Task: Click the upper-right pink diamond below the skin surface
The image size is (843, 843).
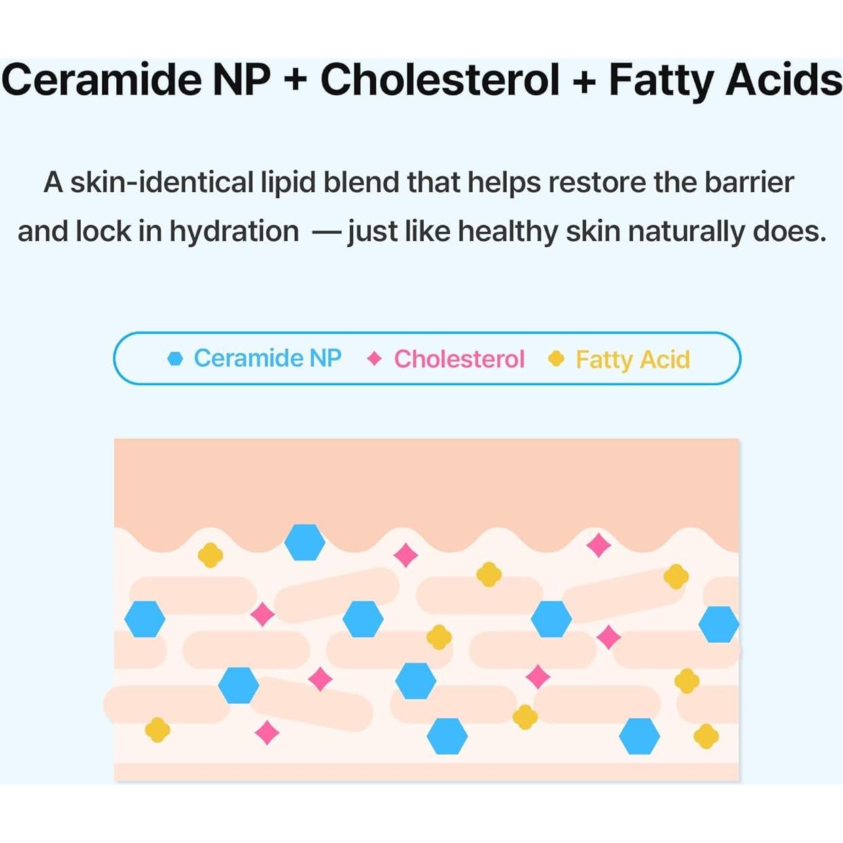Action: pyautogui.click(x=598, y=545)
